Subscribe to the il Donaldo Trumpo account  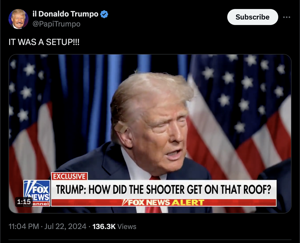(252, 17)
